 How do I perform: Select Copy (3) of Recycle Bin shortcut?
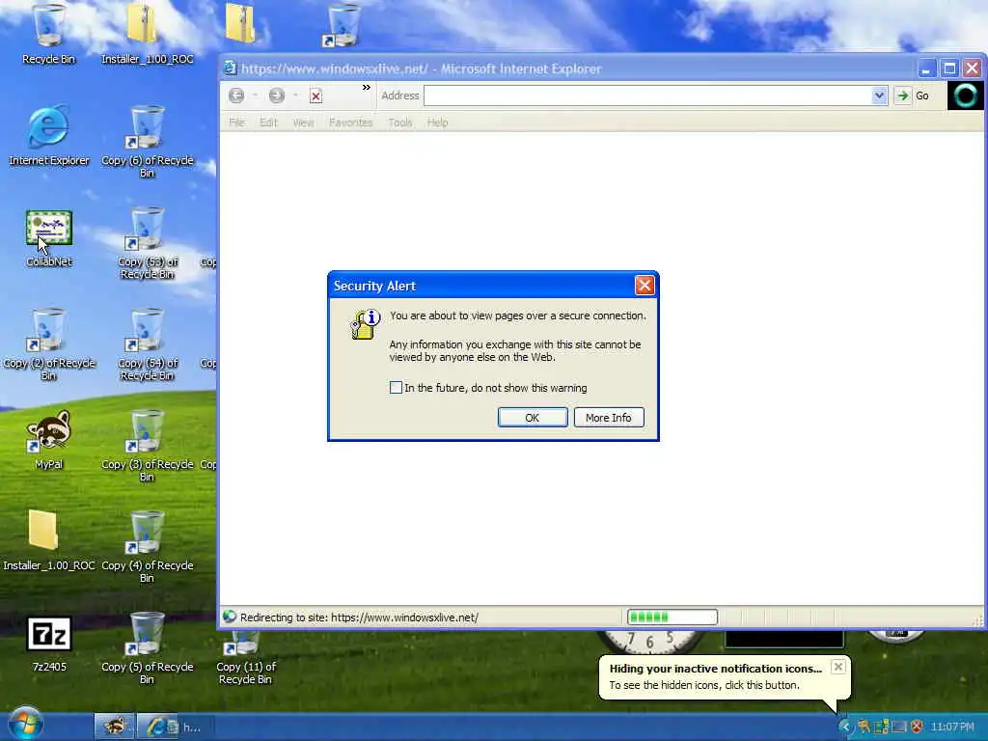click(147, 446)
